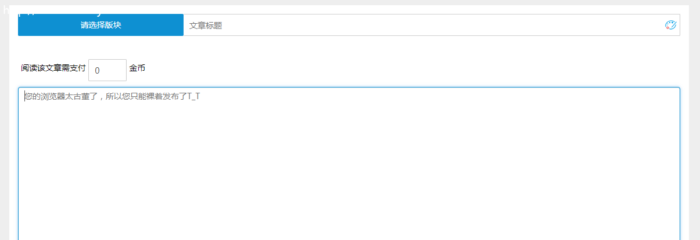Click the 阅读该文章需支付 label
Image resolution: width=700 pixels, height=240 pixels.
point(53,68)
